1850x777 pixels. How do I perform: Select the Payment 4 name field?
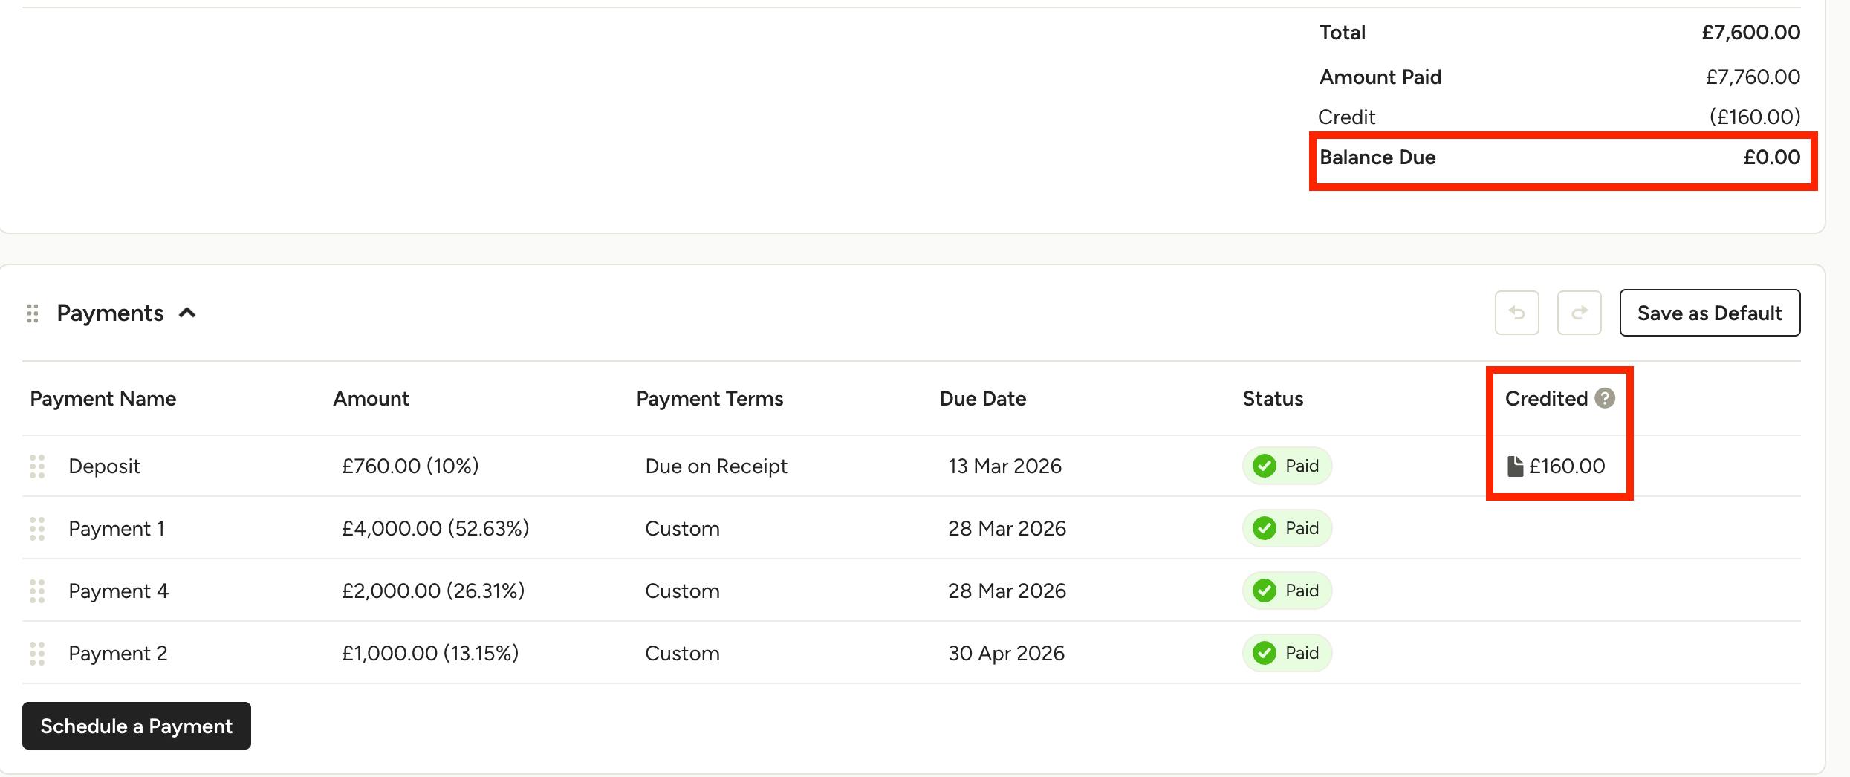click(119, 591)
